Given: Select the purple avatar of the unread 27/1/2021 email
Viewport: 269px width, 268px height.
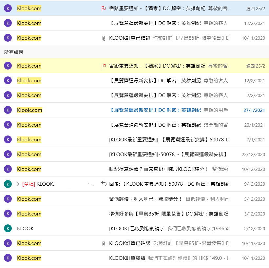Looking at the screenshot, I should (x=8, y=110).
